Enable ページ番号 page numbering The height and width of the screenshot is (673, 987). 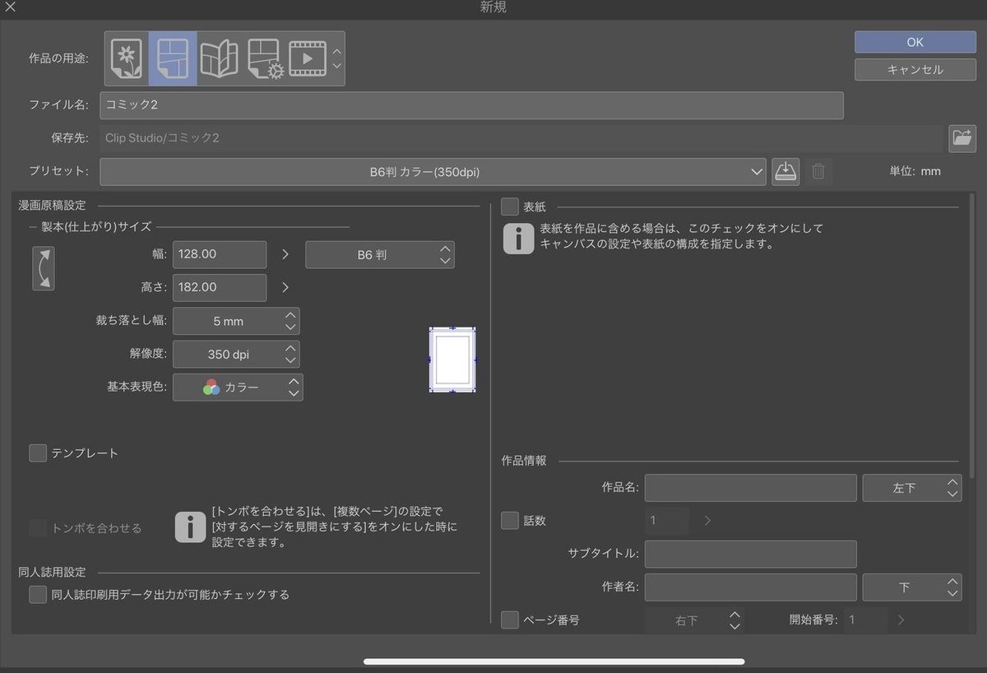[509, 620]
